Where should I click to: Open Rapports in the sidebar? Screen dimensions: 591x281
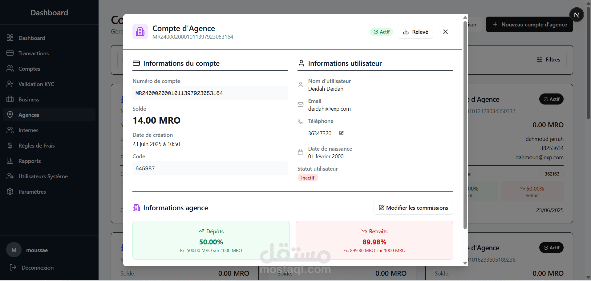click(x=49, y=161)
